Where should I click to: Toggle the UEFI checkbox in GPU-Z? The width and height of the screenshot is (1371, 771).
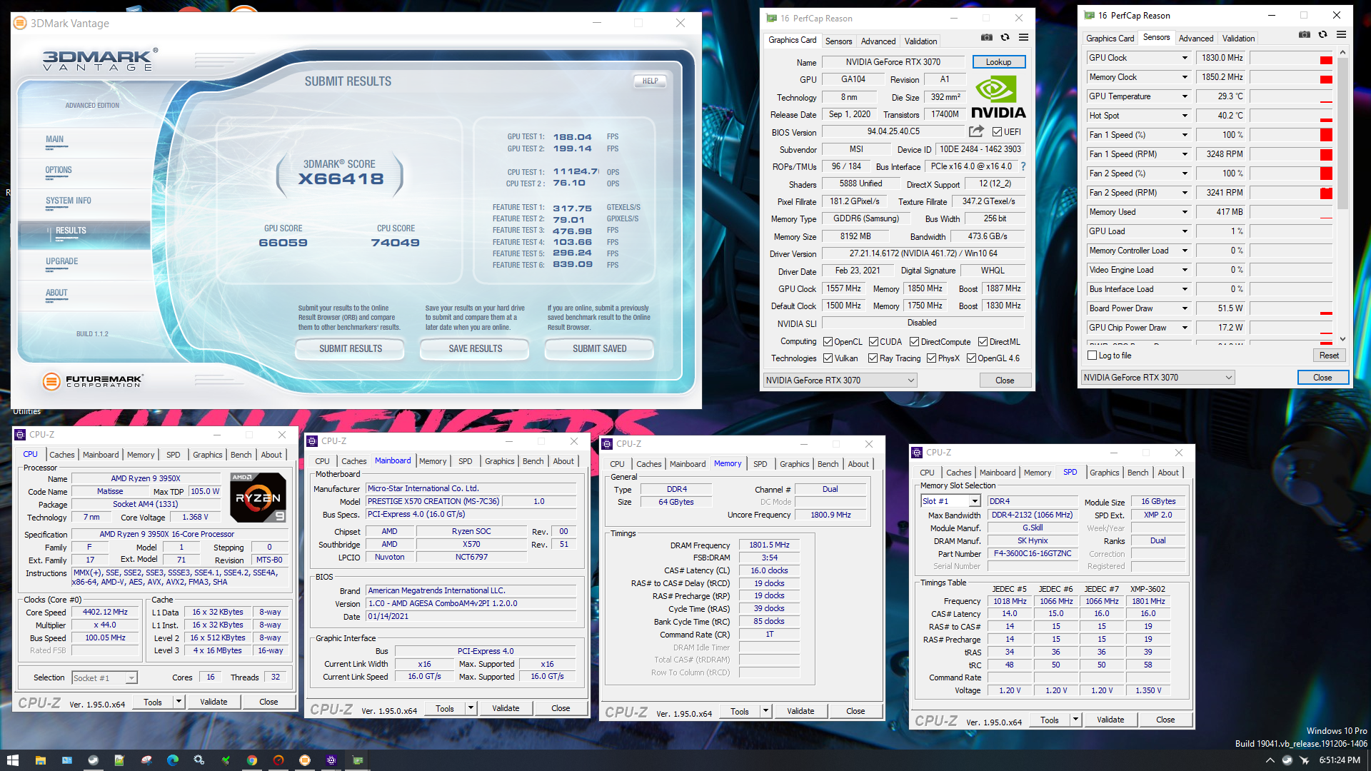point(997,132)
